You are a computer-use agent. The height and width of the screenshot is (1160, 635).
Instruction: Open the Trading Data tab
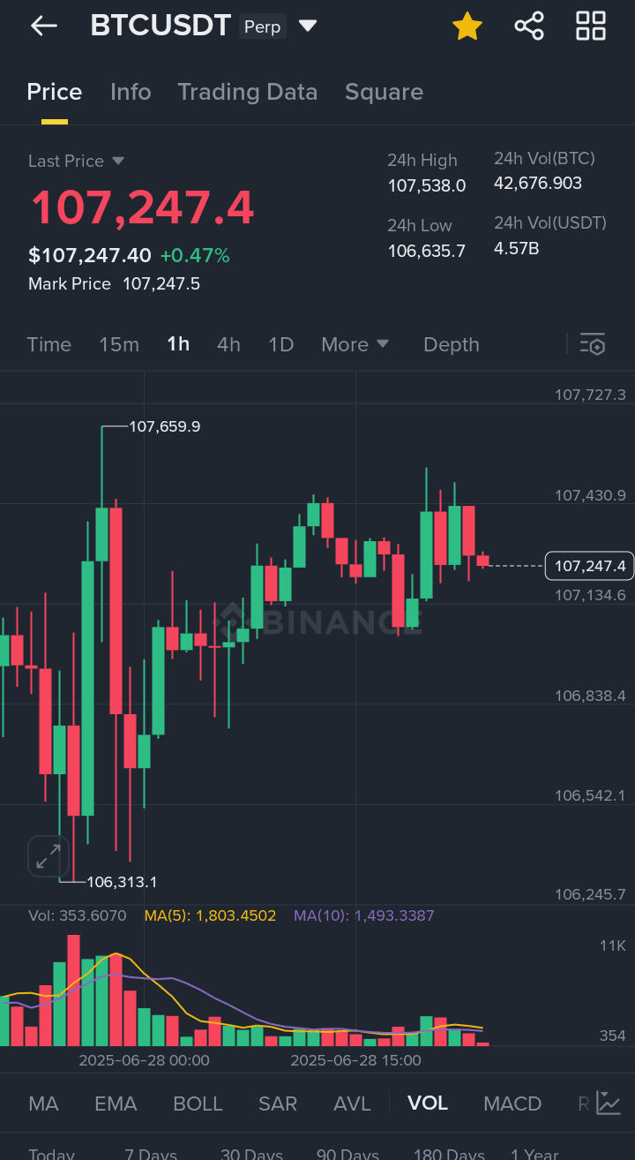247,92
